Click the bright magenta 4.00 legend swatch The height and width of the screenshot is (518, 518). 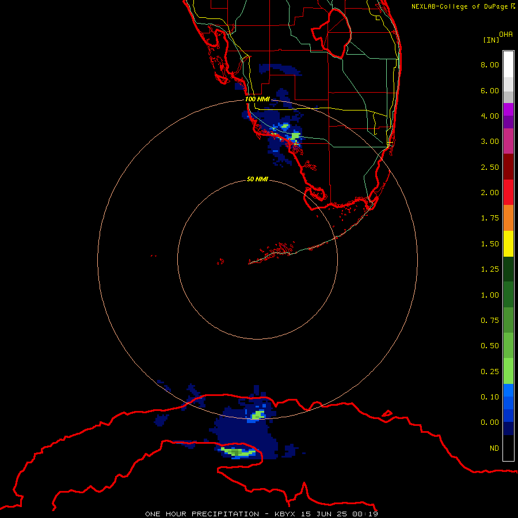(508, 109)
